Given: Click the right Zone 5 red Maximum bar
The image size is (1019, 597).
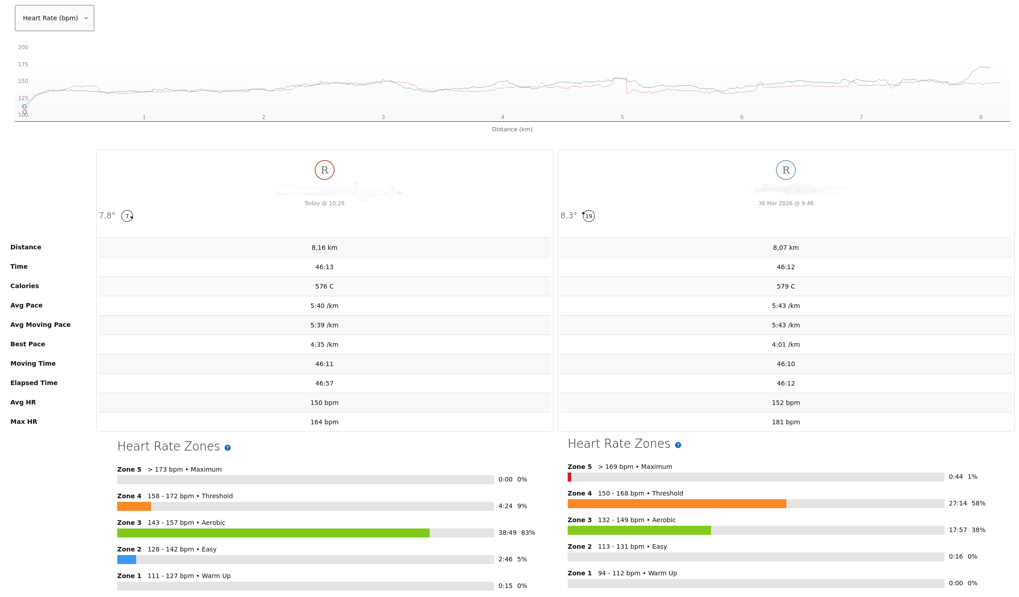Looking at the screenshot, I should pos(569,477).
